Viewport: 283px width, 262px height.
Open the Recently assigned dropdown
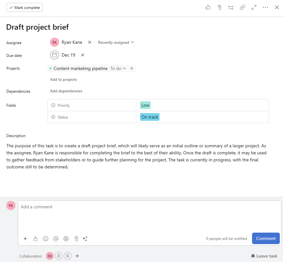tap(116, 42)
